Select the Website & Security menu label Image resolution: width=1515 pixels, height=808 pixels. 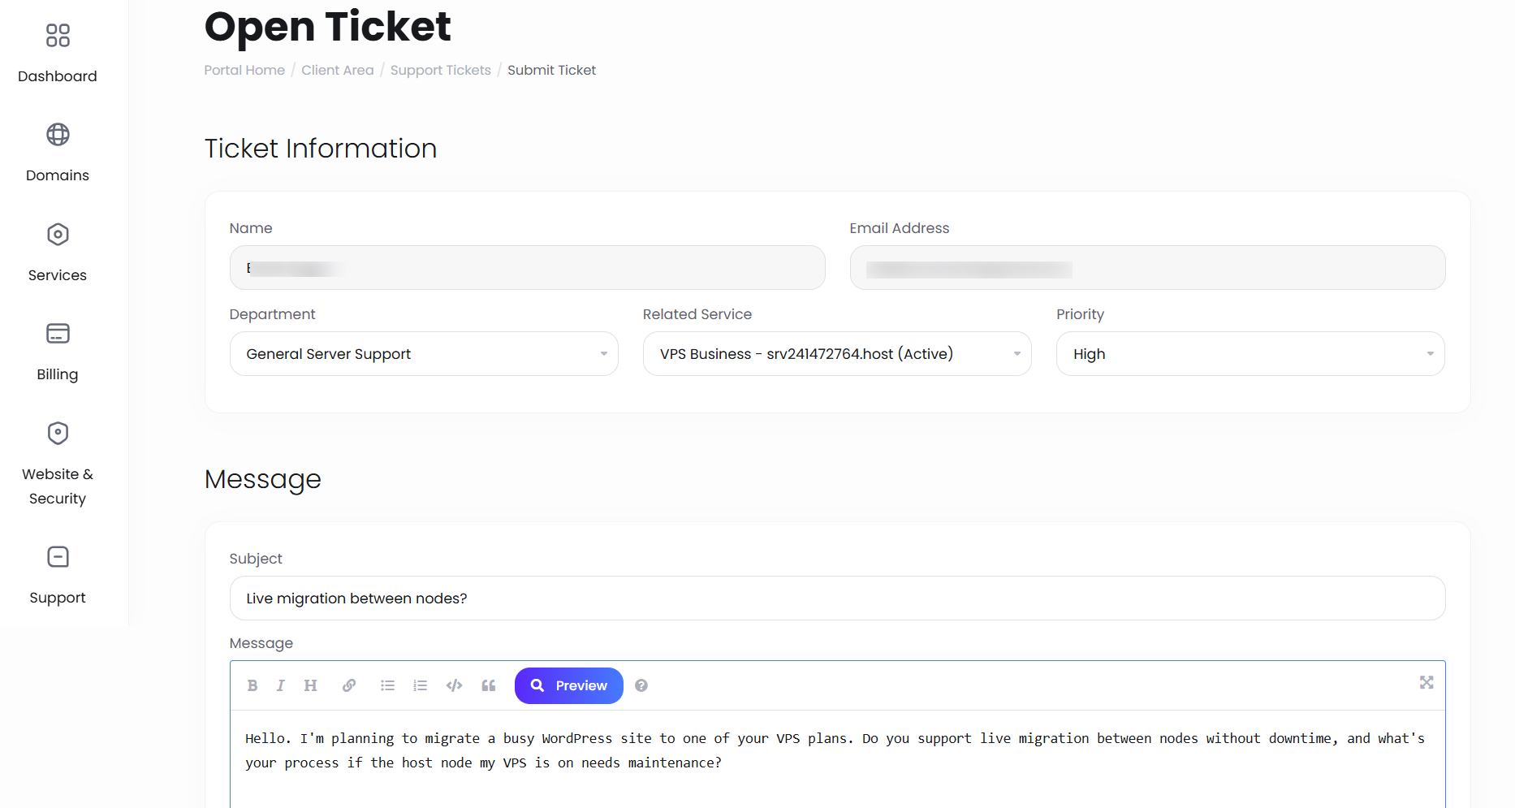click(x=58, y=486)
